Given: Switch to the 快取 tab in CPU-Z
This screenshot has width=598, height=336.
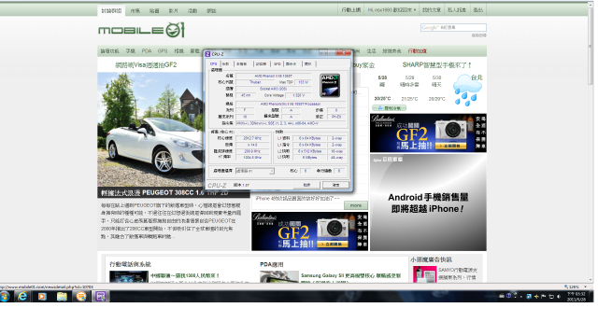Looking at the screenshot, I should [x=226, y=63].
